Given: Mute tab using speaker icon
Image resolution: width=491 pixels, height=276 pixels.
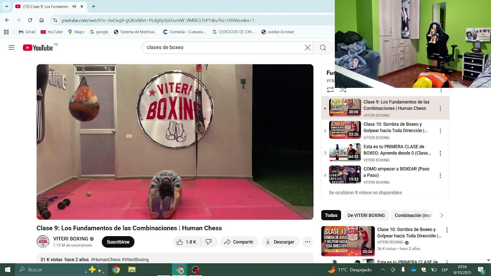Looking at the screenshot, I should (x=74, y=7).
